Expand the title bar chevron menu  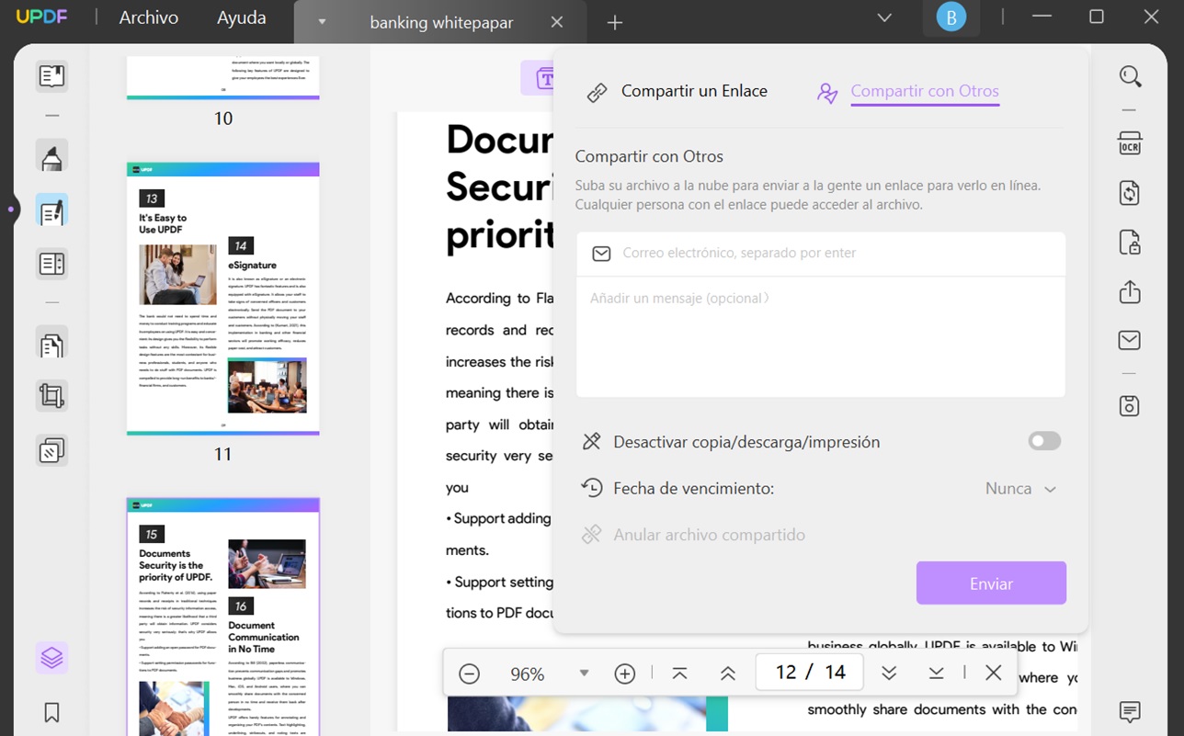pos(884,17)
